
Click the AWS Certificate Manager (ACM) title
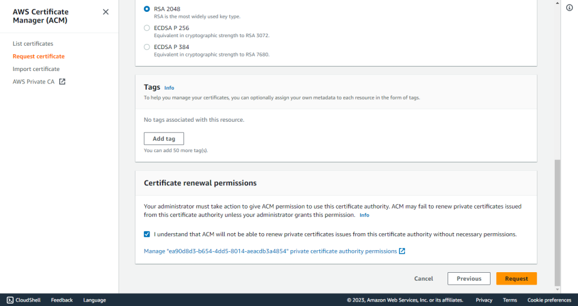click(x=41, y=16)
